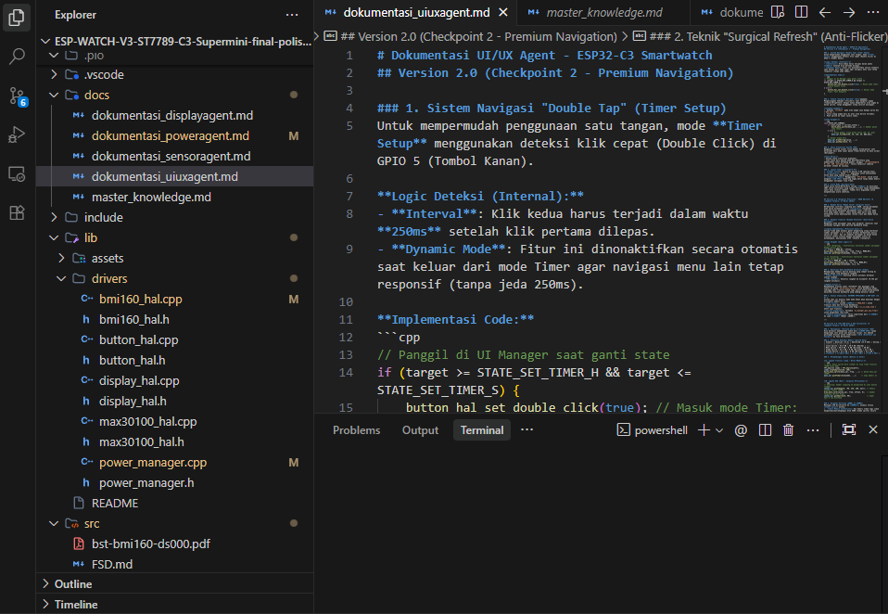
Task: Open button_hal.h header file
Action: (174, 360)
